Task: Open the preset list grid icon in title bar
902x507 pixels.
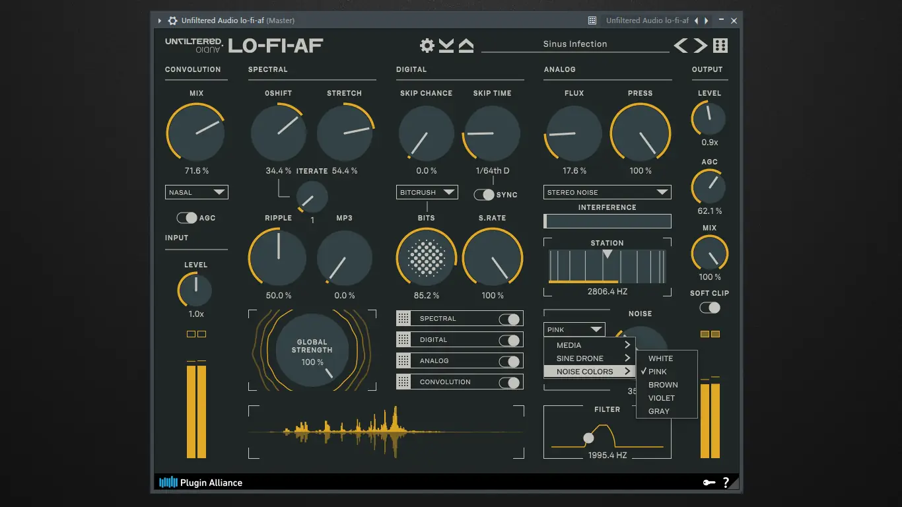Action: point(592,20)
